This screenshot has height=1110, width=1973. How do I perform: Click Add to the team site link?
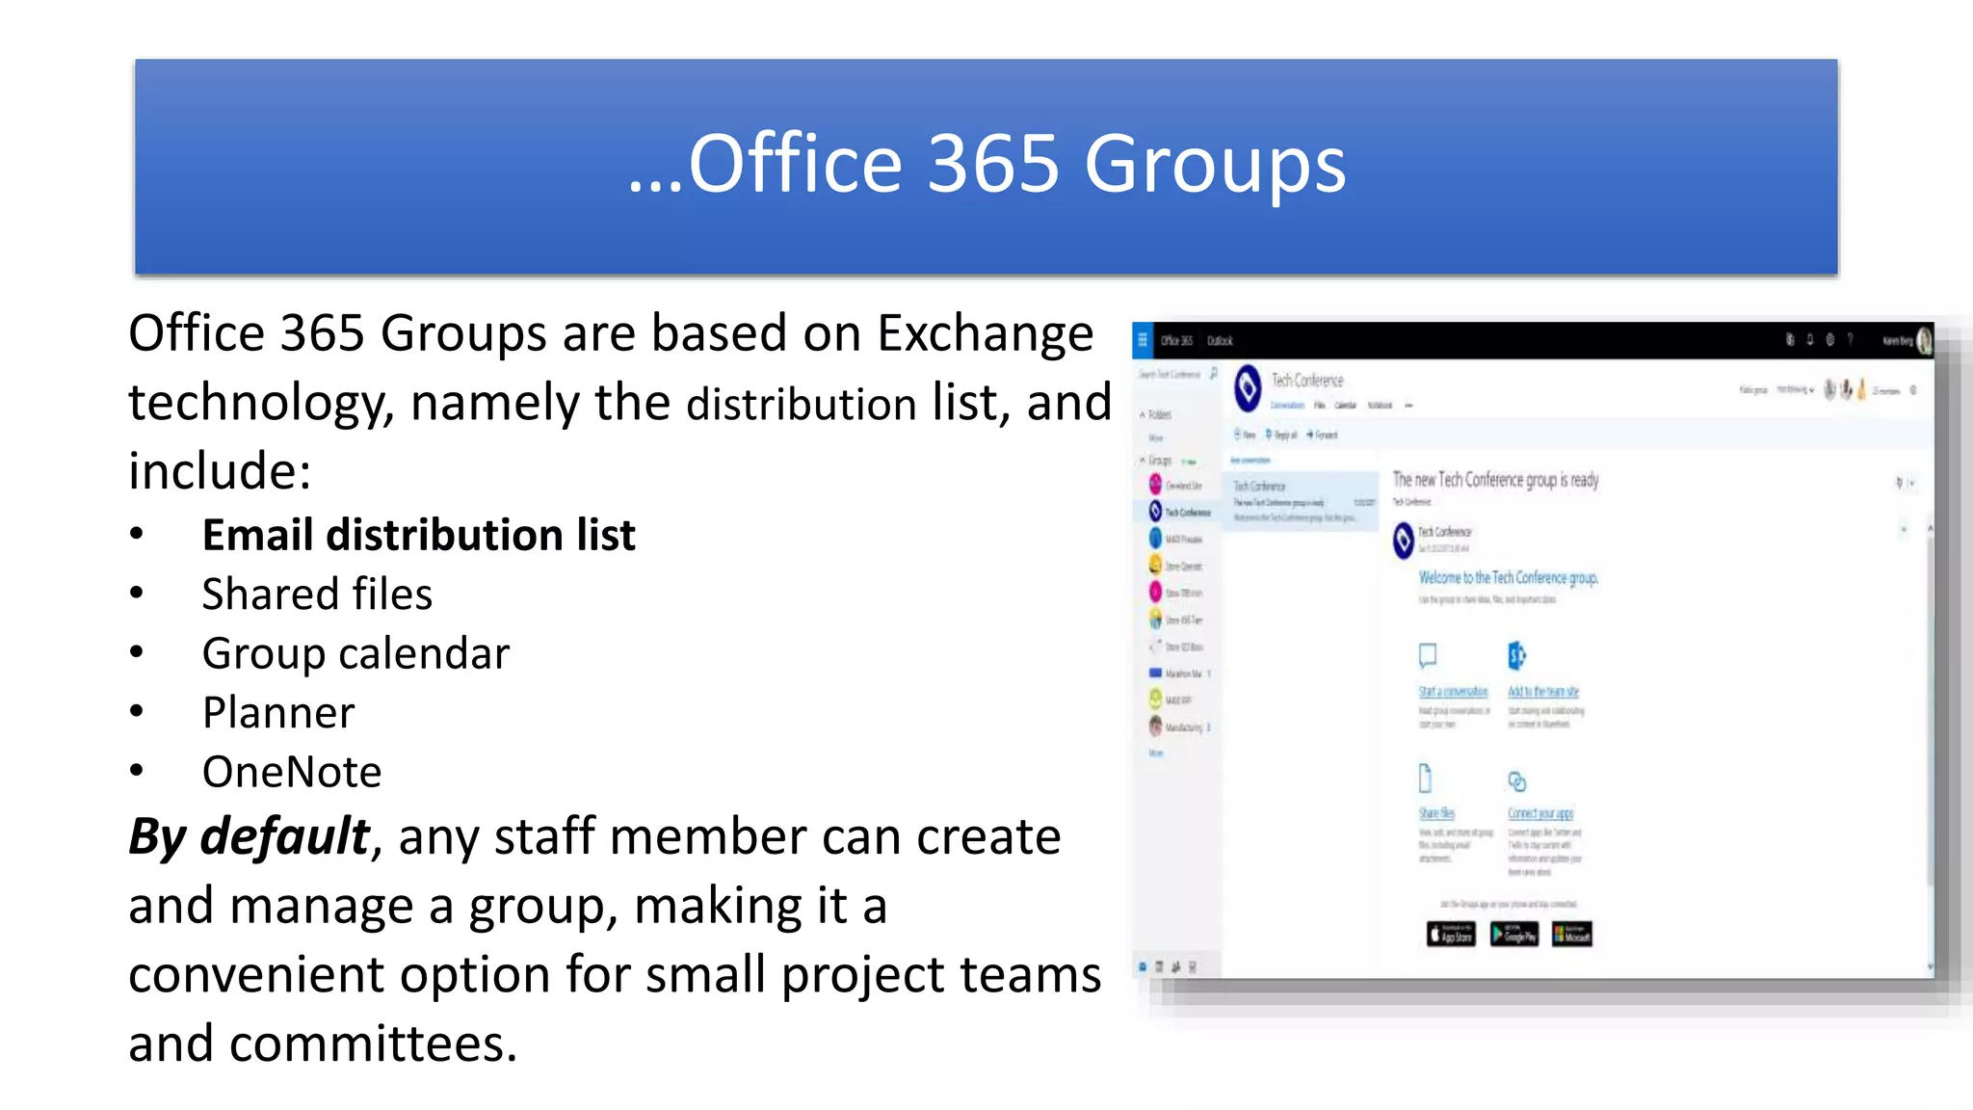1543,692
